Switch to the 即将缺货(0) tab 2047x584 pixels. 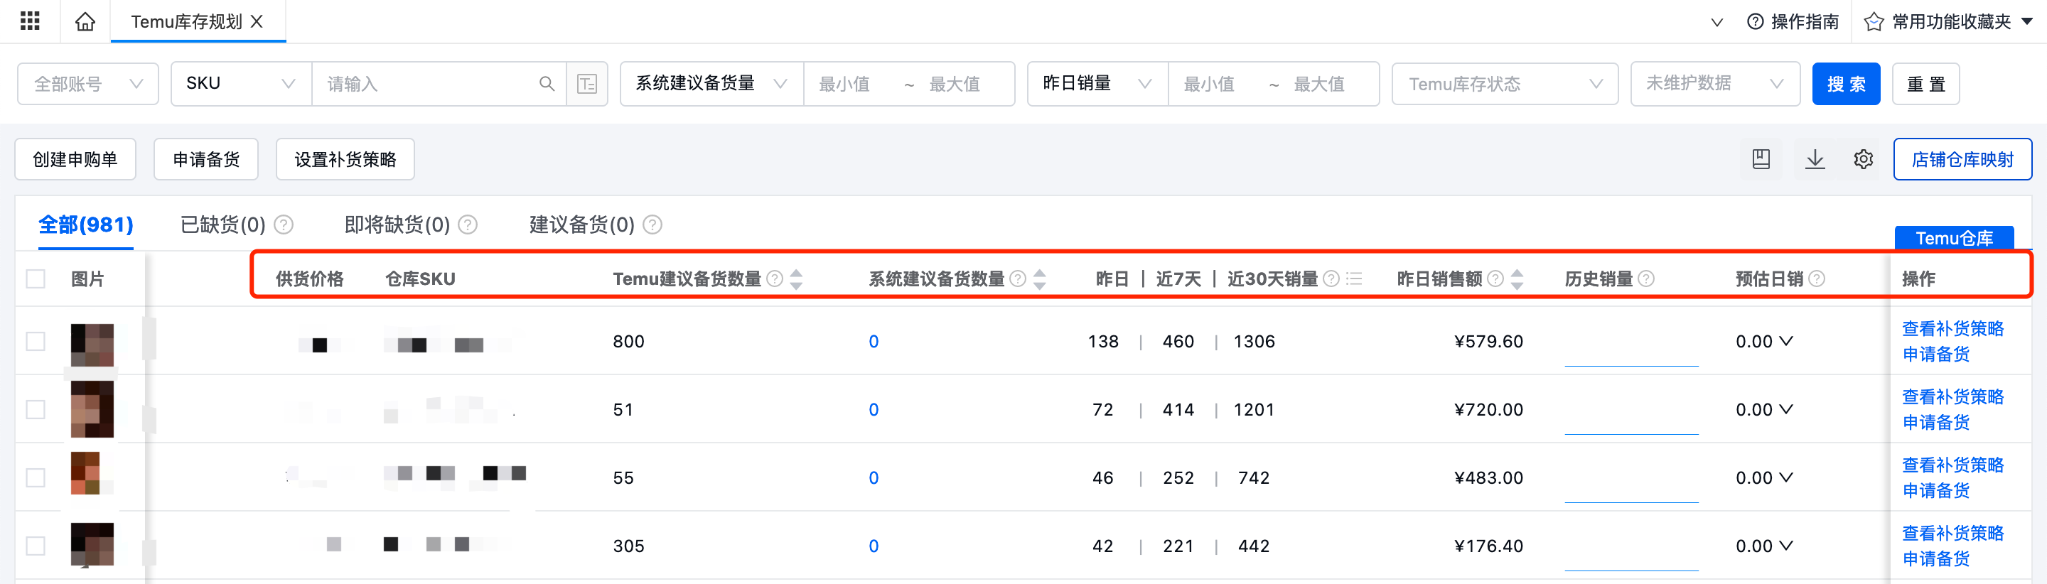click(x=397, y=225)
